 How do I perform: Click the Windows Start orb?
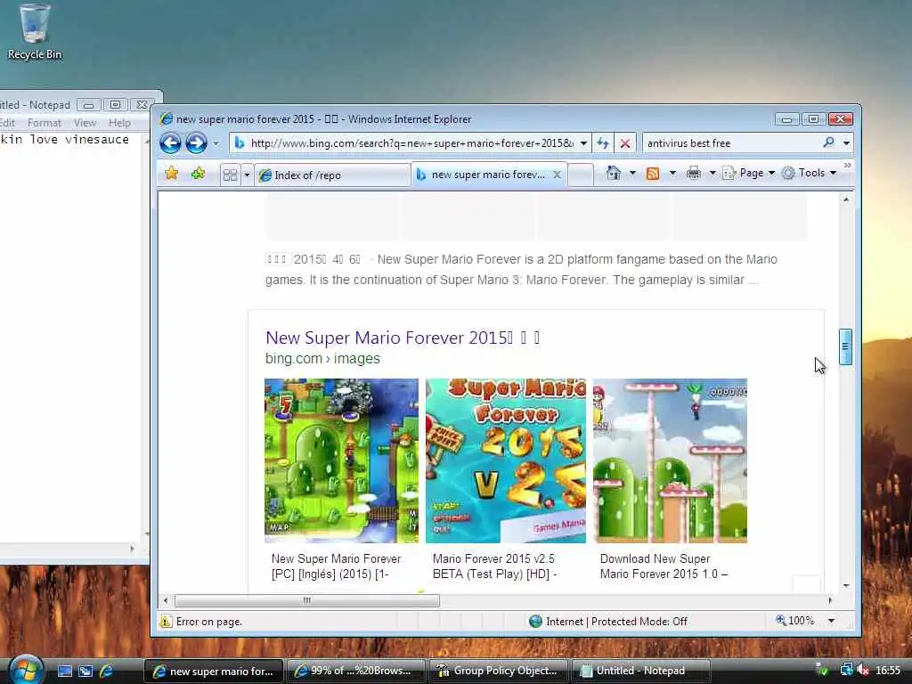tap(26, 670)
